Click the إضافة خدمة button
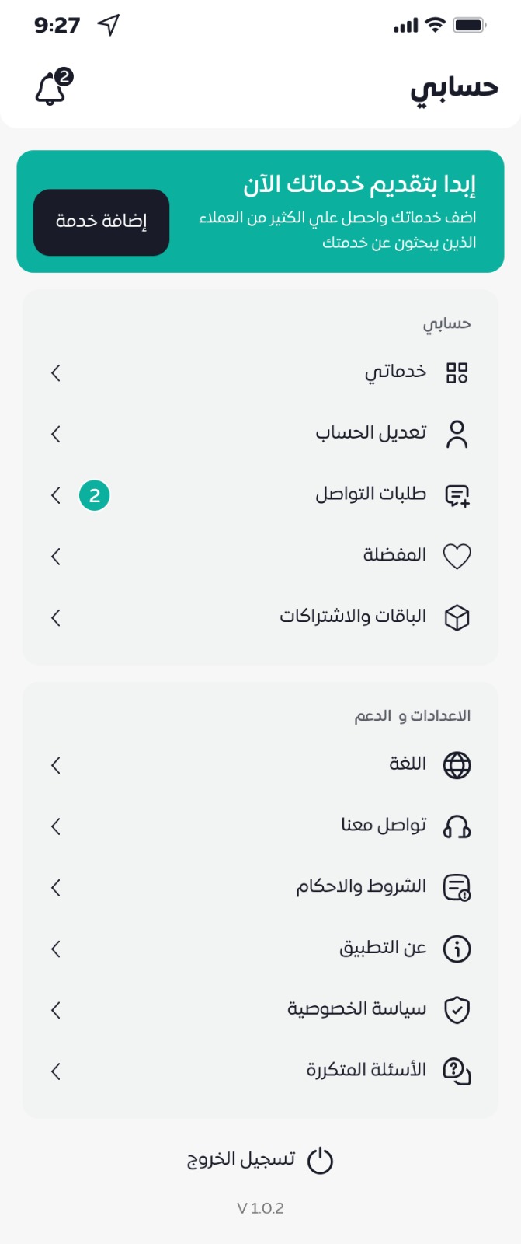This screenshot has width=521, height=1244. tap(101, 222)
